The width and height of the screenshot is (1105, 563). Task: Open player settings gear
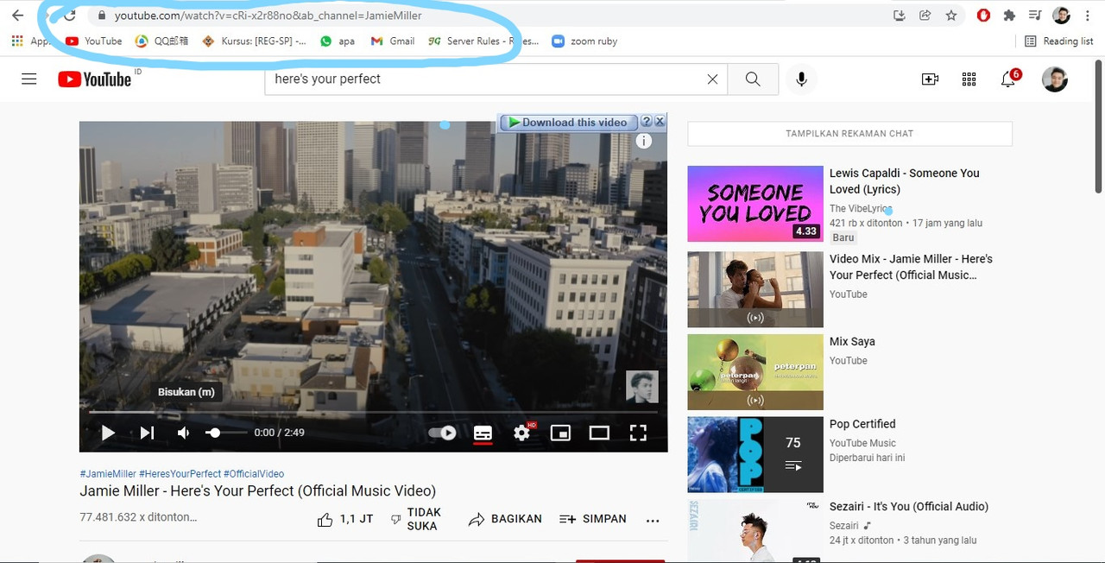pyautogui.click(x=522, y=433)
